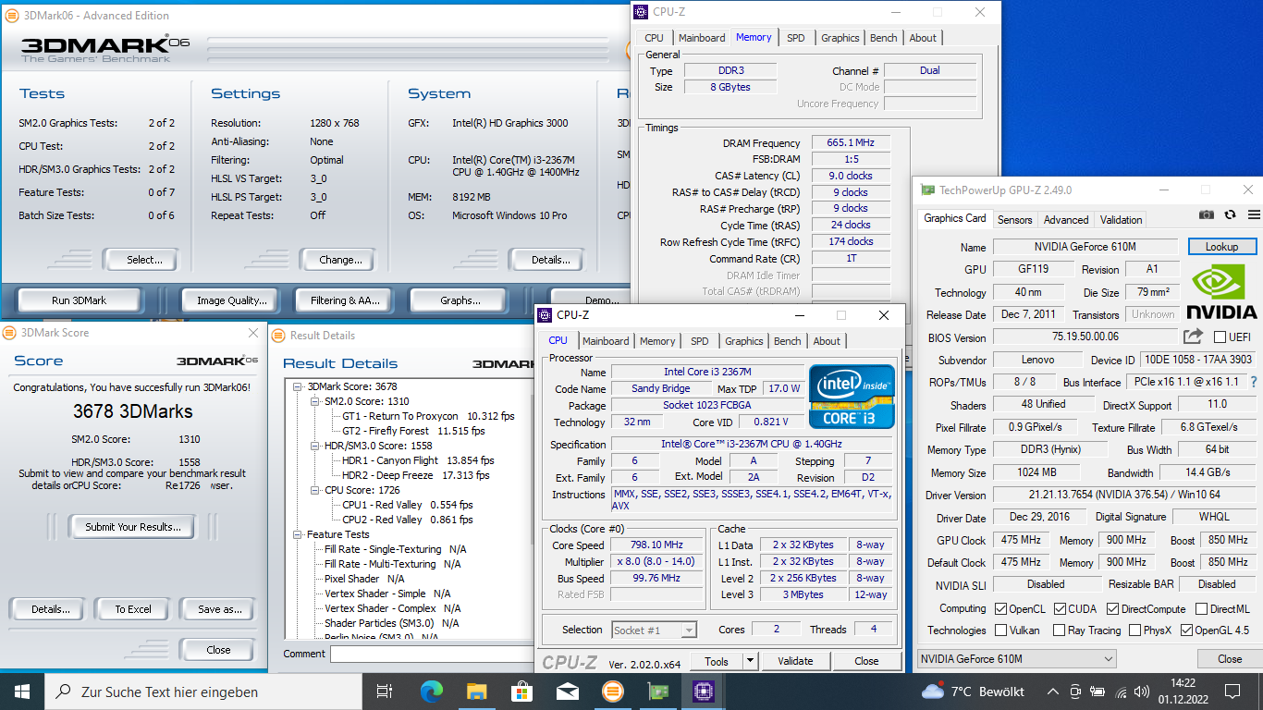1263x710 pixels.
Task: Click the Lookup button in GPU-Z
Action: click(x=1221, y=247)
